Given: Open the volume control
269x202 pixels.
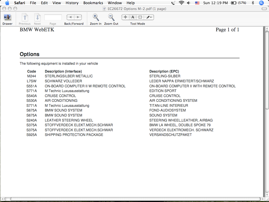Looking at the screenshot, I should 189,3.
